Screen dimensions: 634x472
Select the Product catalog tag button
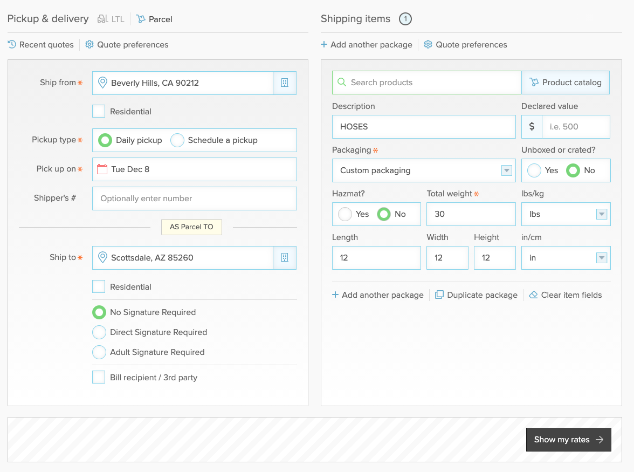coord(565,82)
